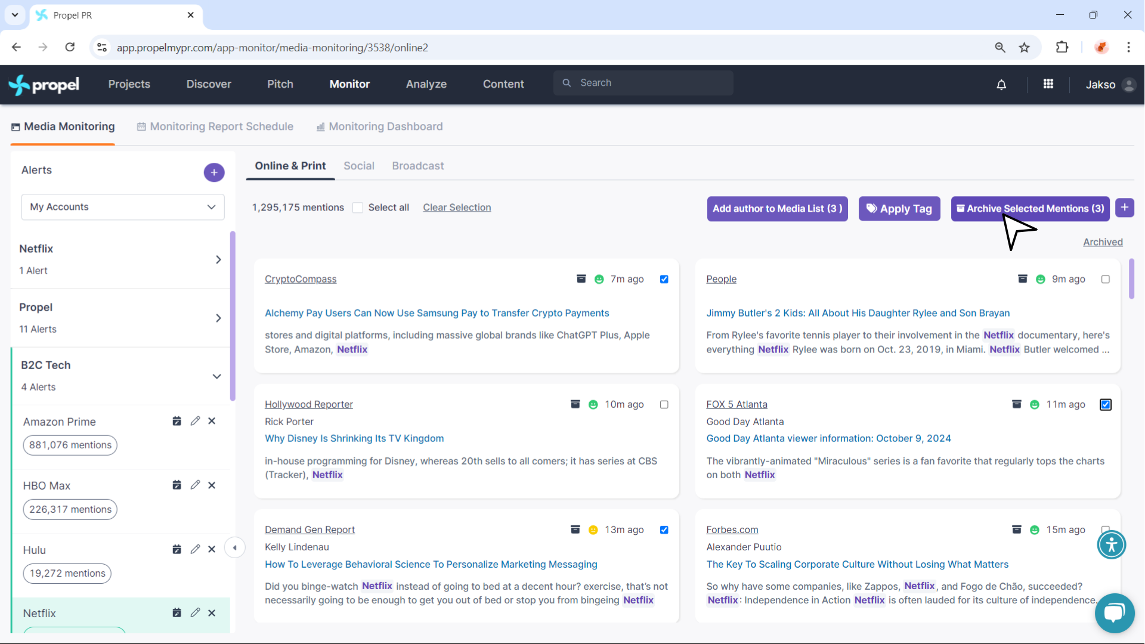Viewport: 1145px width, 644px height.
Task: Edit the Hulu alert
Action: point(195,549)
